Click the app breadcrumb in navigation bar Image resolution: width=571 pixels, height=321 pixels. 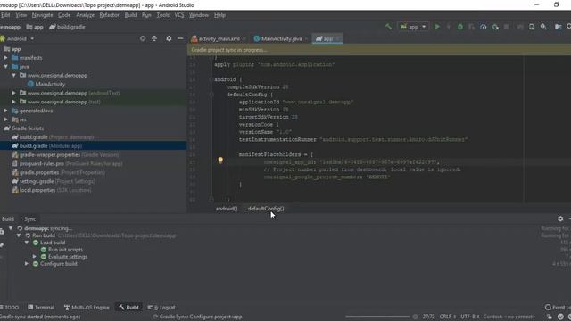tap(35, 27)
